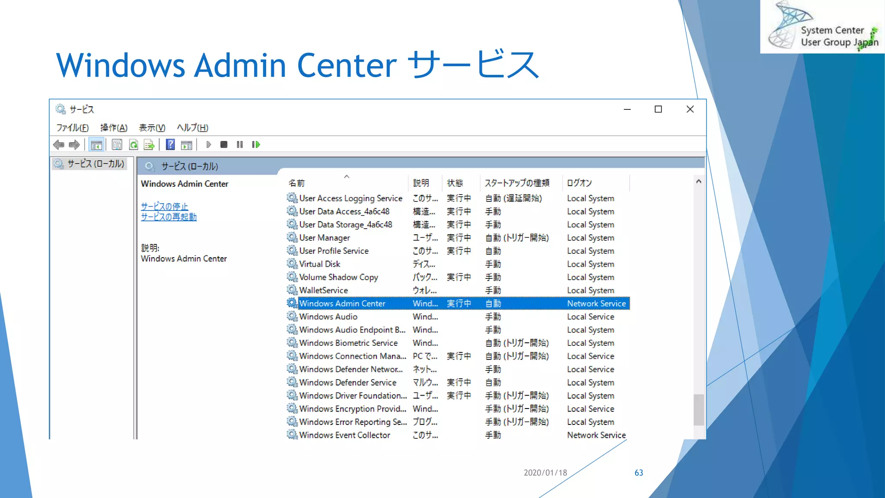The image size is (885, 498).
Task: Select User Access Logging Service row
Action: 458,198
